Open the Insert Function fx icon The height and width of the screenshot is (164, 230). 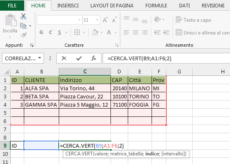94,58
